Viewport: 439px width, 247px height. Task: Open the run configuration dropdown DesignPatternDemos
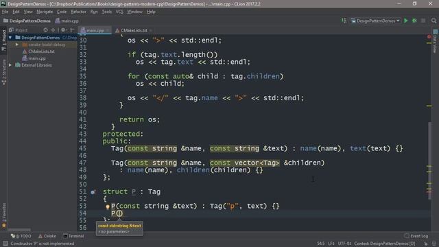tap(375, 21)
